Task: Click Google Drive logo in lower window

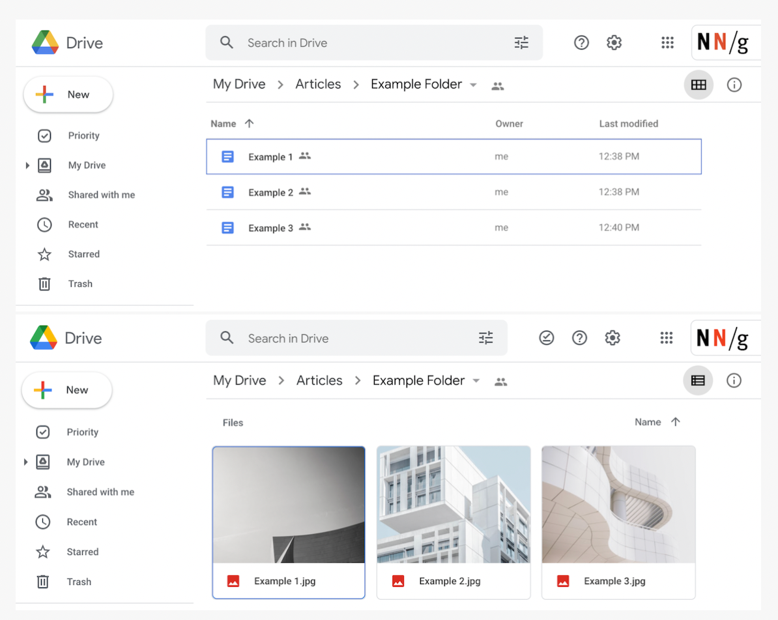Action: pos(44,338)
